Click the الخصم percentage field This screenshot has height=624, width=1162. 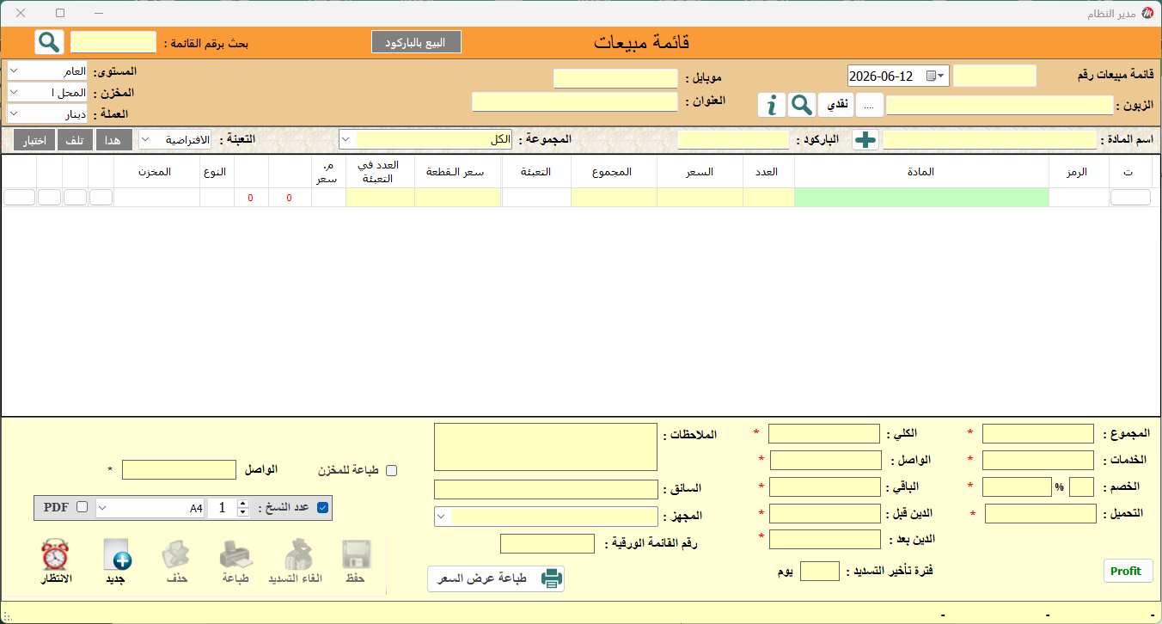[1081, 486]
